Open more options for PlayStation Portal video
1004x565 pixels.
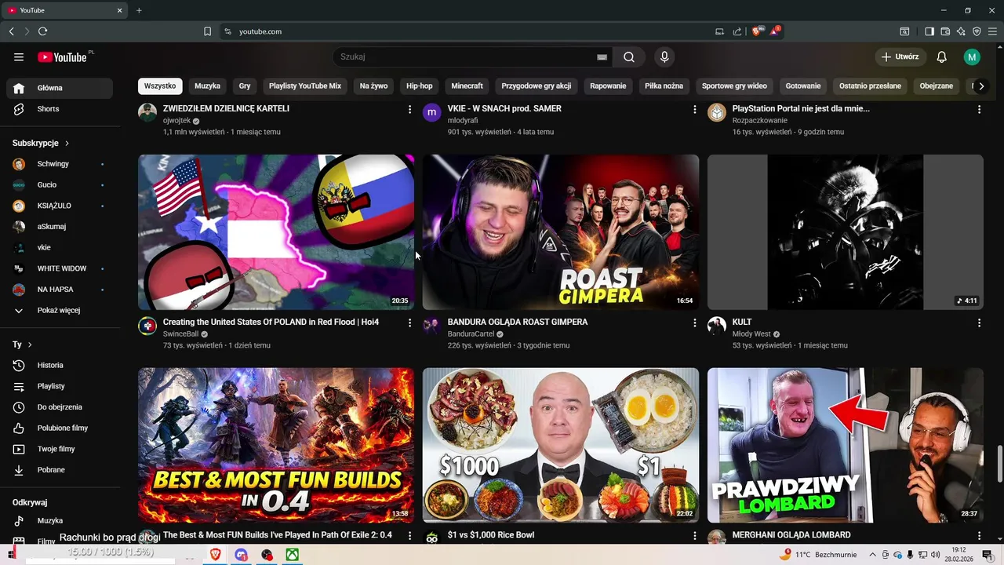pos(979,110)
